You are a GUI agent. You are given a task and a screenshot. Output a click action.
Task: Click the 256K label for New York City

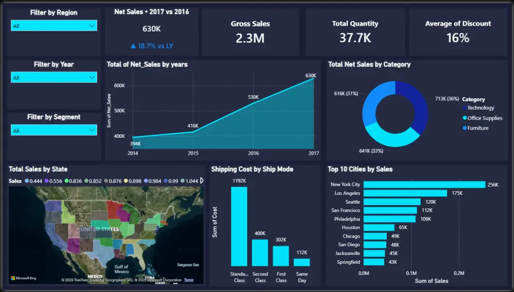click(493, 185)
